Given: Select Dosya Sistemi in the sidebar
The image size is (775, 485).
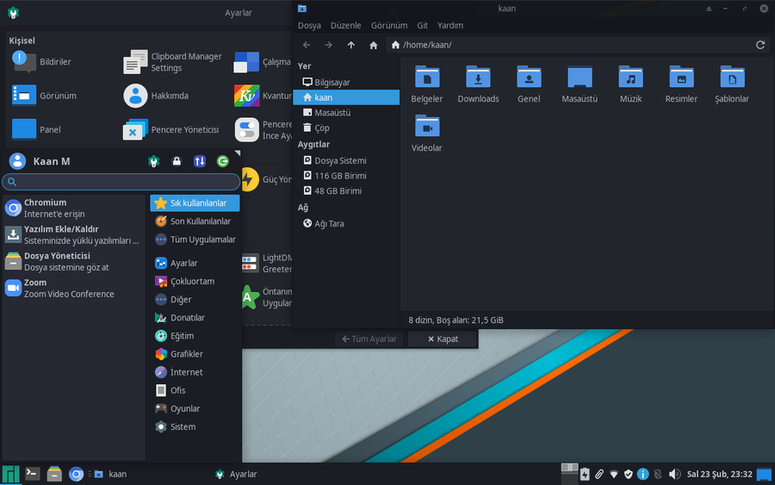Looking at the screenshot, I should [x=340, y=161].
